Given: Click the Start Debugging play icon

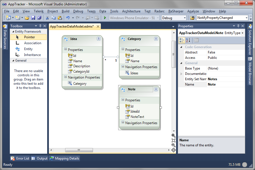Looking at the screenshot, I should coord(105,18).
